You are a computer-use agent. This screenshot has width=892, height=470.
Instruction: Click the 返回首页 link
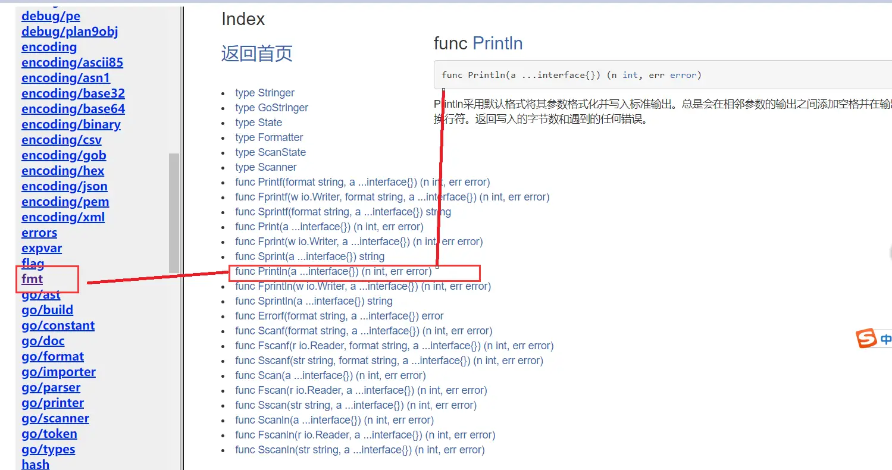coord(256,54)
